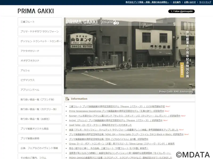Open アルモ・サクソフォン・クァルテット楽譜 news link
Viewport: 213px width, 159px height.
[x=124, y=130]
